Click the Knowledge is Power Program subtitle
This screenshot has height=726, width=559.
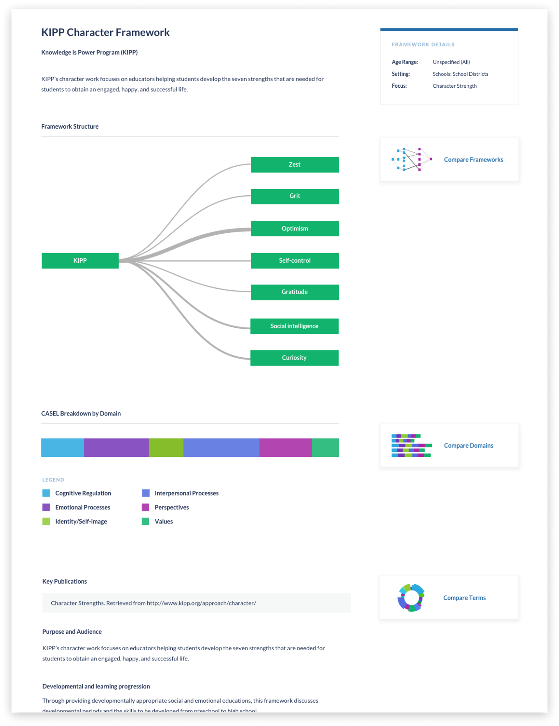pyautogui.click(x=89, y=52)
